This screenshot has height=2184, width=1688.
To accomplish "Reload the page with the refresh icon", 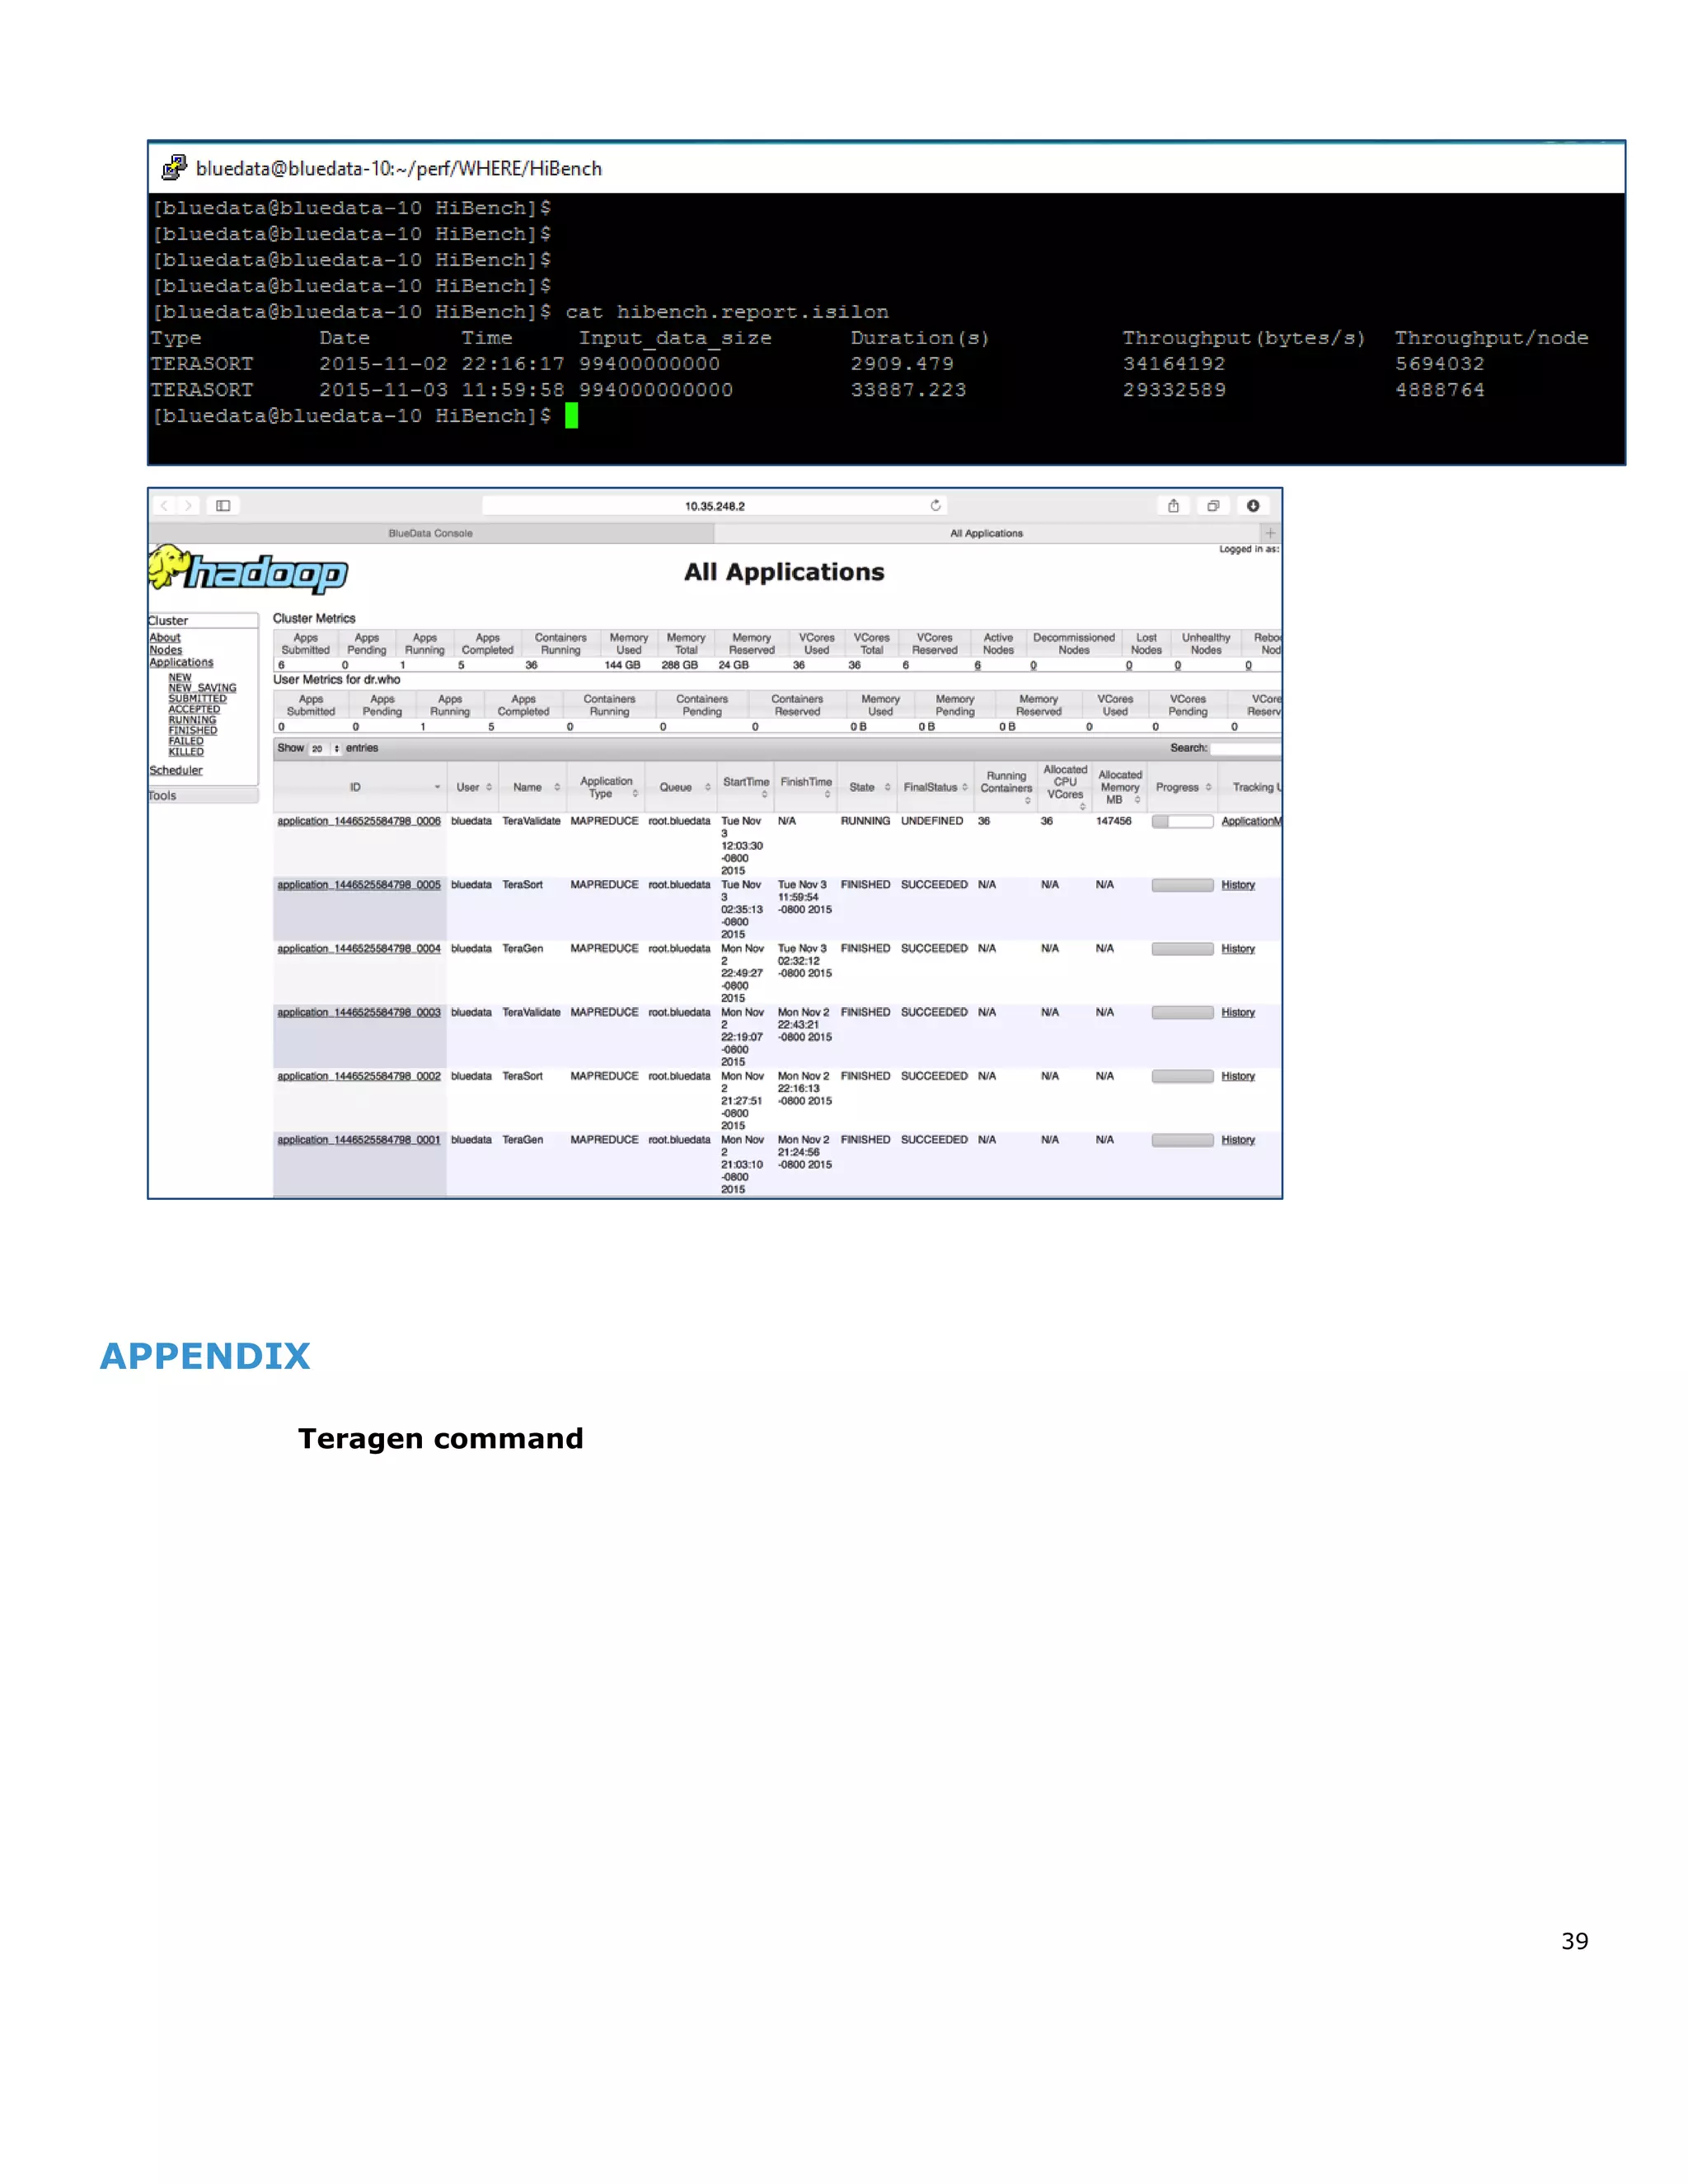I will pos(936,505).
